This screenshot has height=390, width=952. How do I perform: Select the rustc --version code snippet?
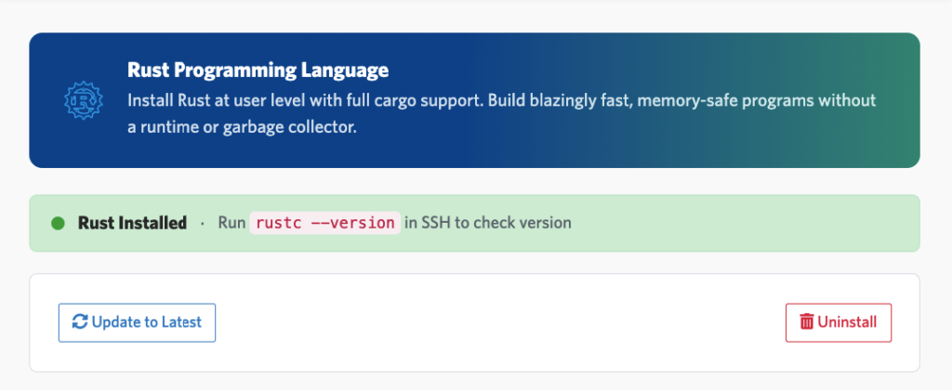pos(324,223)
